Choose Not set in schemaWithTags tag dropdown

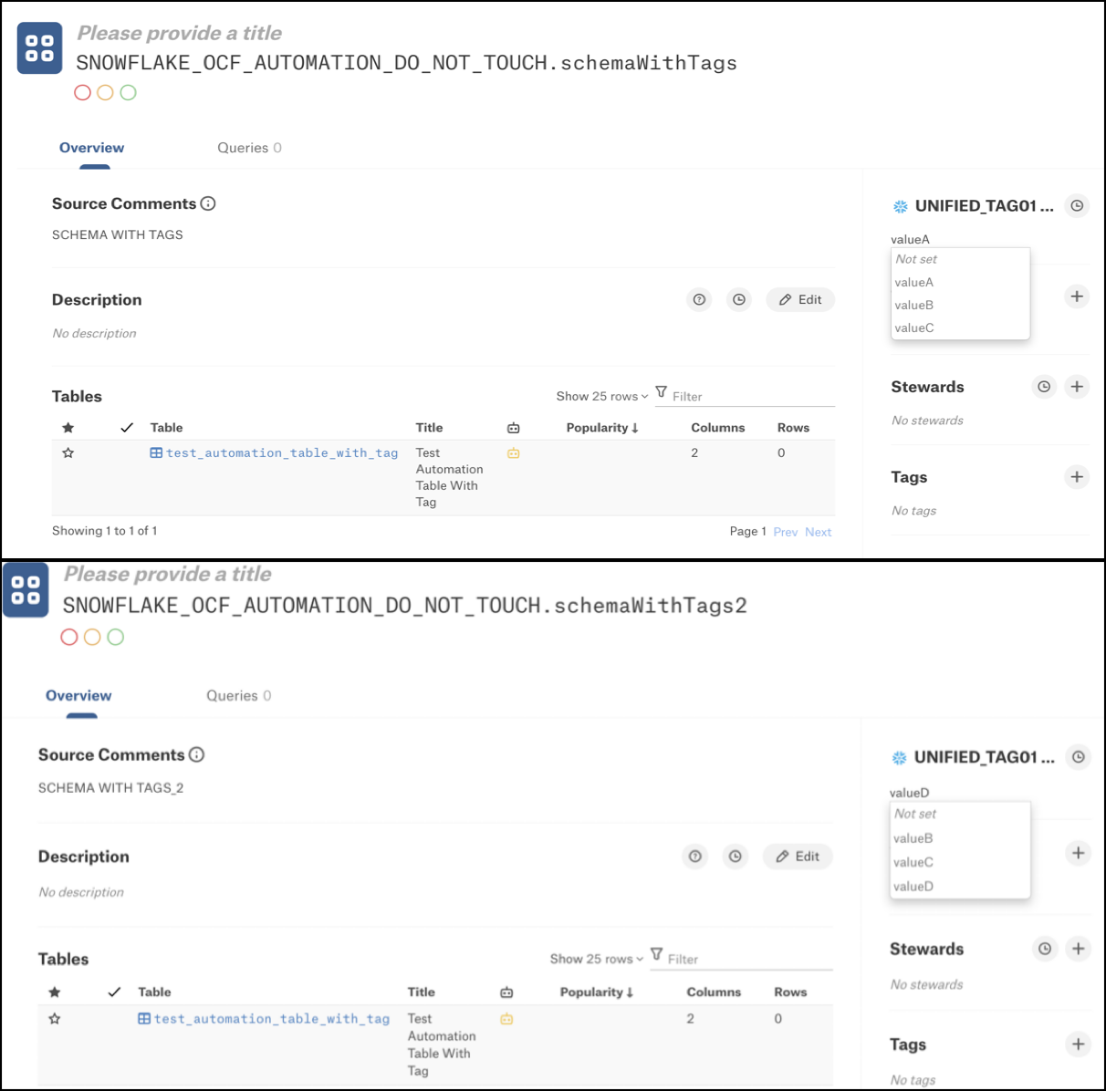click(960, 259)
